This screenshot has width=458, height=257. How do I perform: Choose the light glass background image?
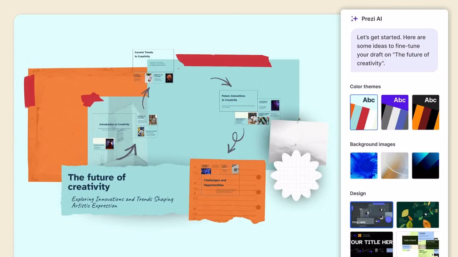click(x=395, y=166)
